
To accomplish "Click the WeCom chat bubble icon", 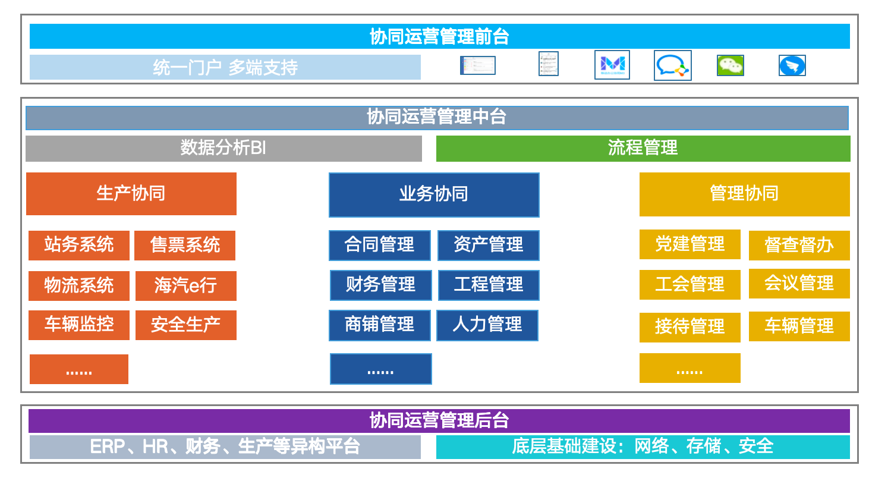I will [673, 65].
